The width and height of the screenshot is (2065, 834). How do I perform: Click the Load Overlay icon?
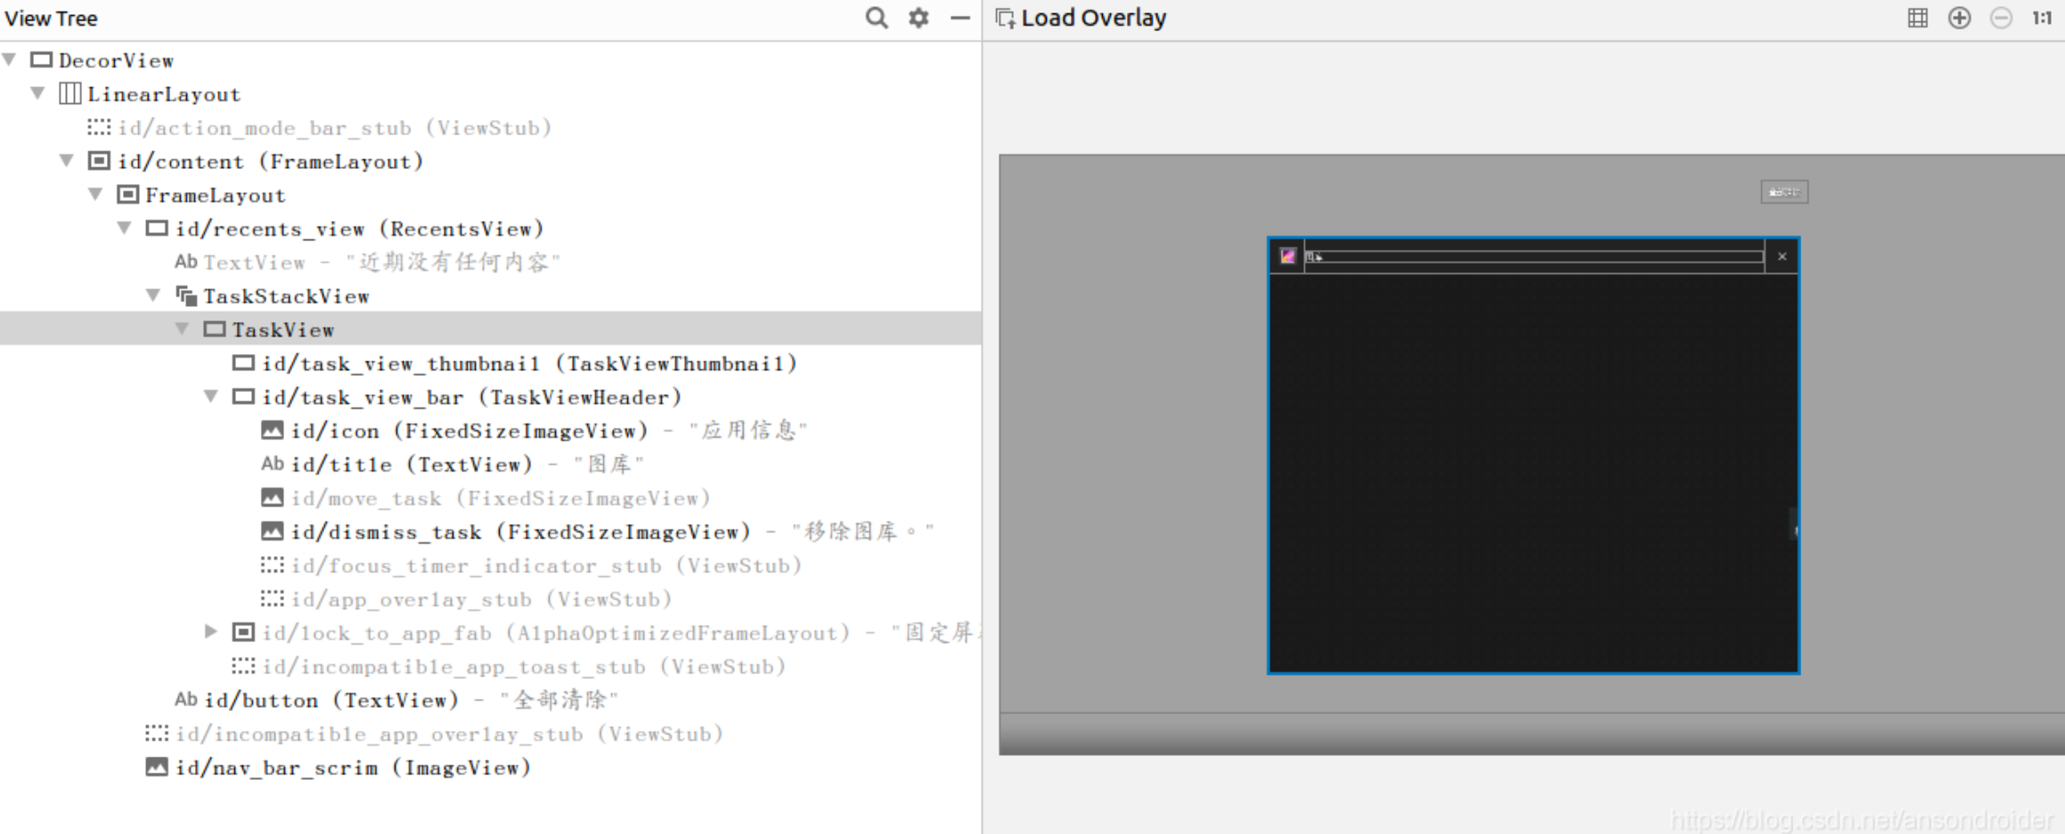(x=1006, y=17)
